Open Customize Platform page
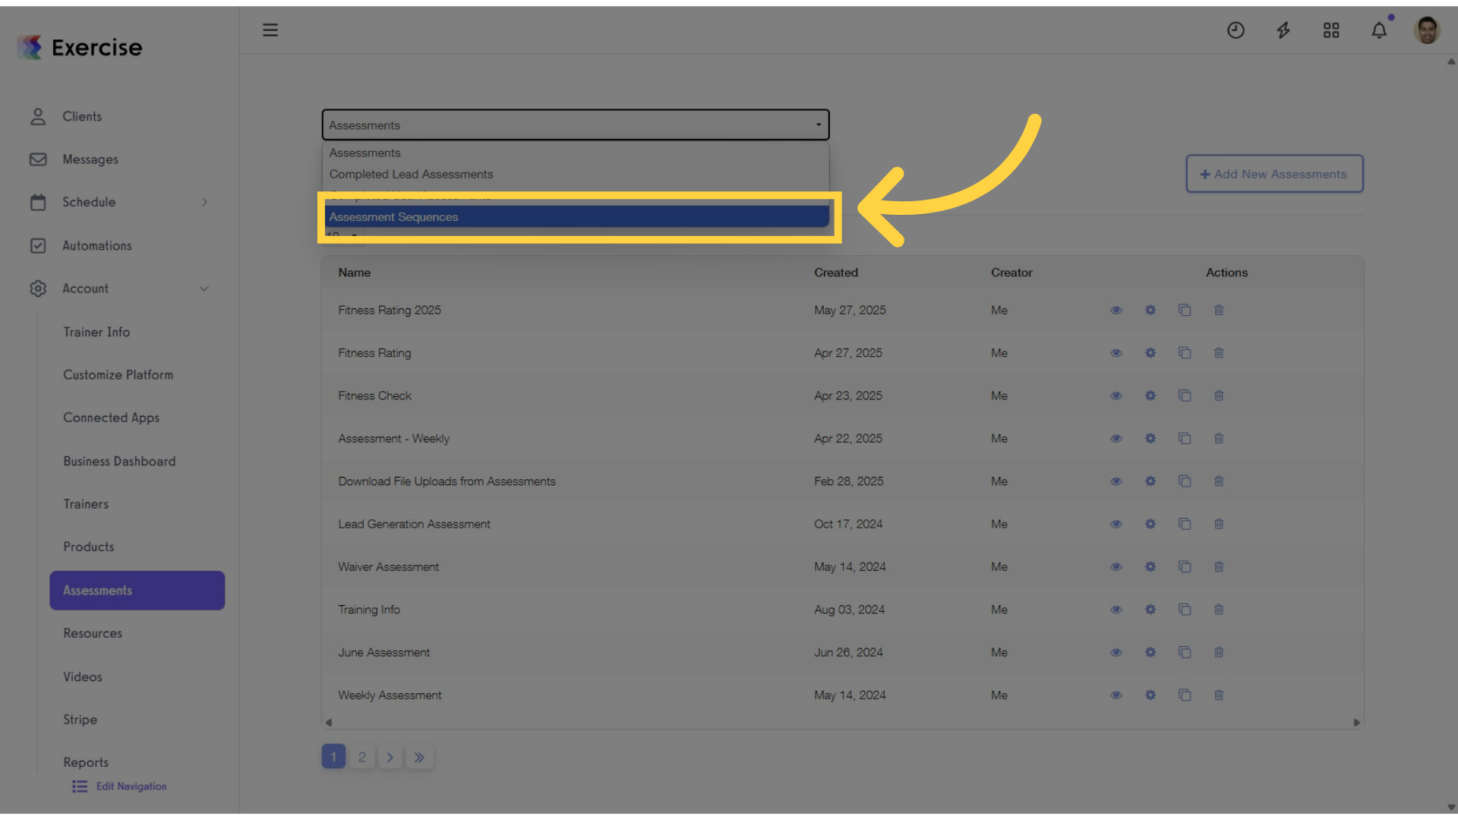 pos(118,375)
